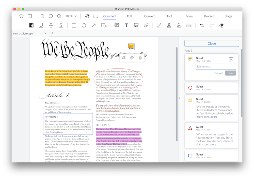Switch to the Page tab
The width and height of the screenshot is (254, 179).
[229, 16]
